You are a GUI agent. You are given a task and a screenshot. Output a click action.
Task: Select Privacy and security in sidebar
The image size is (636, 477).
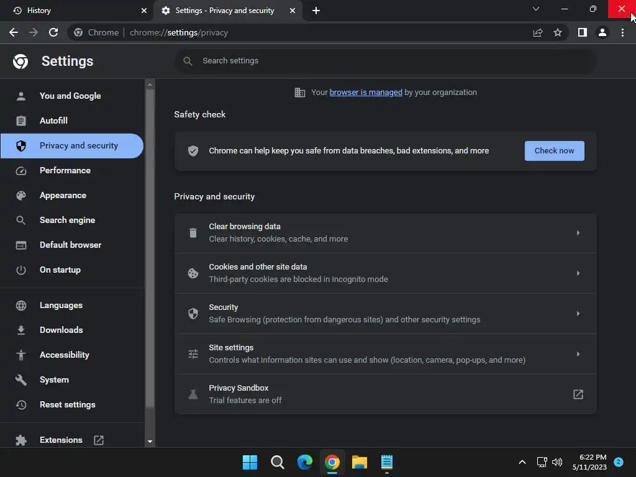72,145
